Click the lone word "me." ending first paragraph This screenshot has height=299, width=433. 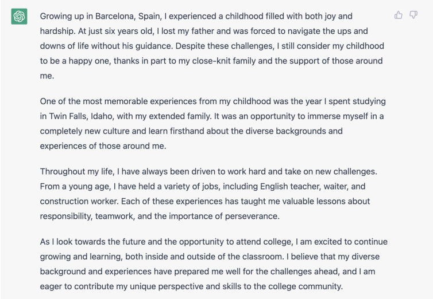click(x=47, y=76)
